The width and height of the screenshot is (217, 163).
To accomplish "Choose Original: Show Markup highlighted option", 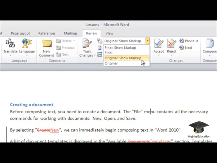I will coord(126,58).
